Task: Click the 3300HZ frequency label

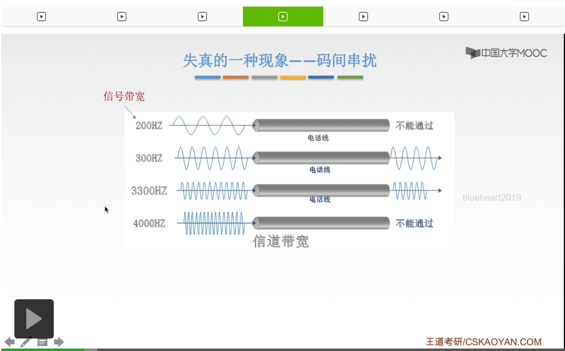Action: click(x=149, y=190)
